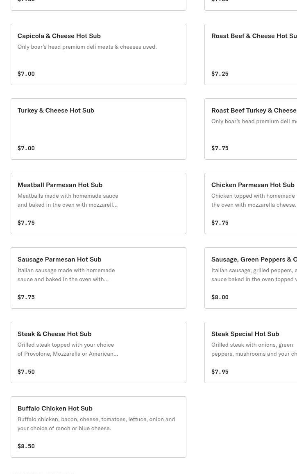Open Roast Beef Turkey & Cheese sub card
Screen dimensions: 297x474
coord(251,129)
